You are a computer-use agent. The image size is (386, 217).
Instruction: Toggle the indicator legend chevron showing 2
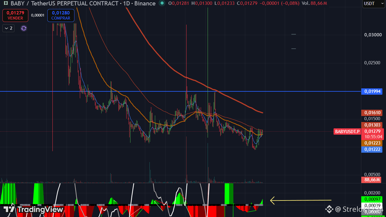click(8, 28)
